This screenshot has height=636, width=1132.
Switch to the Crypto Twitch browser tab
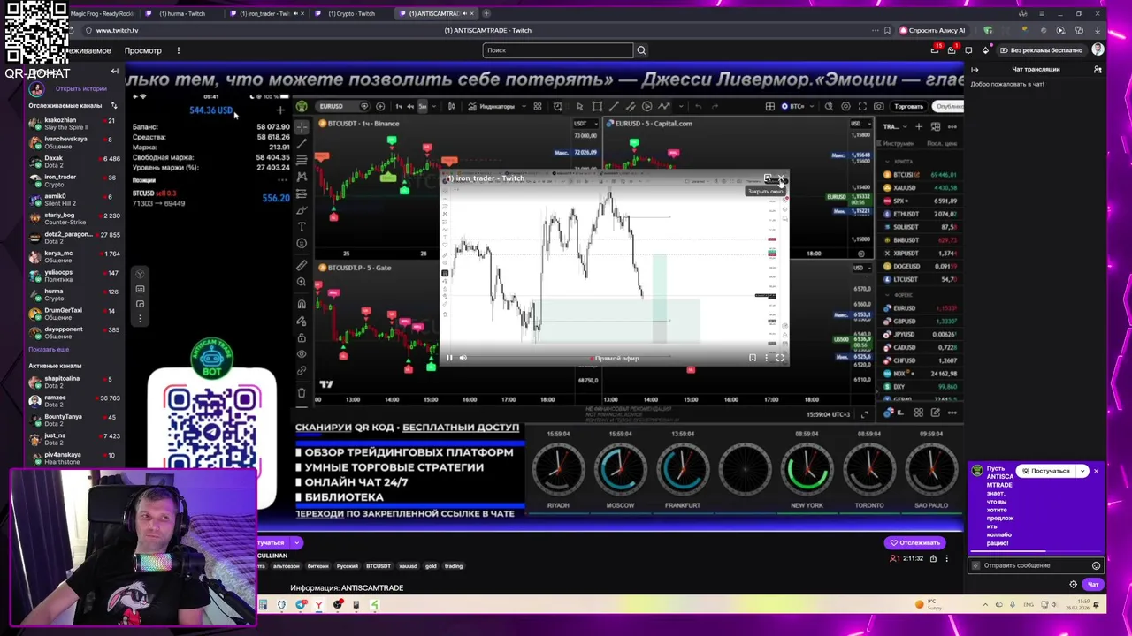click(351, 13)
